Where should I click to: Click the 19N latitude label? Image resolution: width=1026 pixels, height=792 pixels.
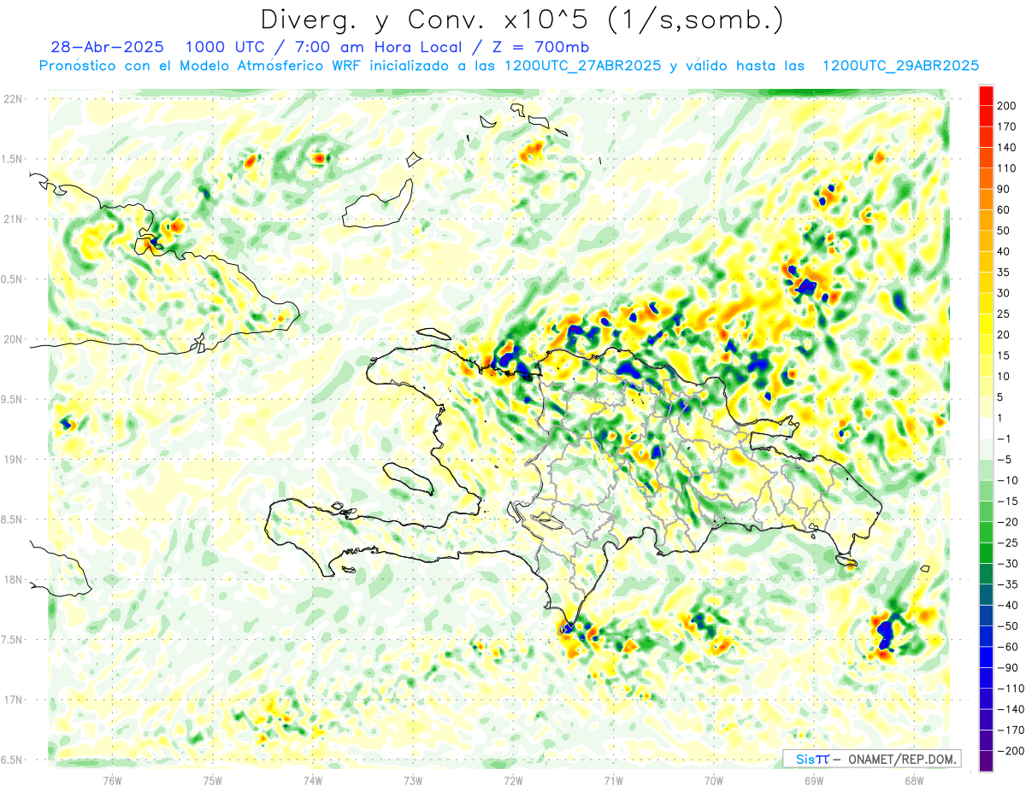(14, 460)
